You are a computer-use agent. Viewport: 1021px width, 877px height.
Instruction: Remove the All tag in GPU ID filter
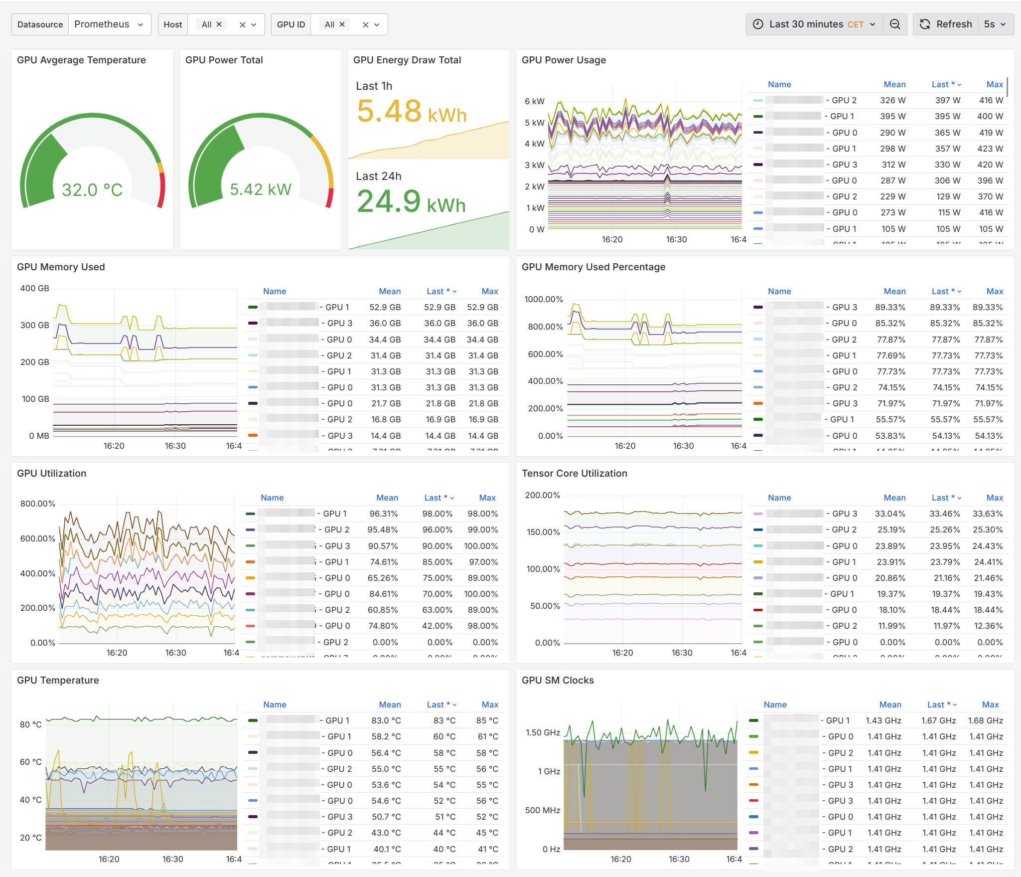[342, 24]
